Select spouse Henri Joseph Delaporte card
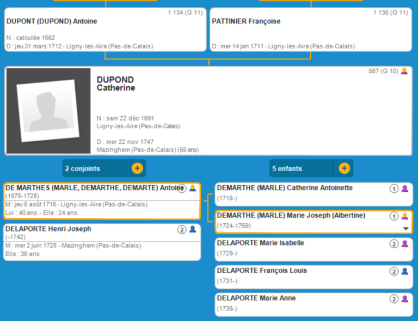 click(93, 242)
